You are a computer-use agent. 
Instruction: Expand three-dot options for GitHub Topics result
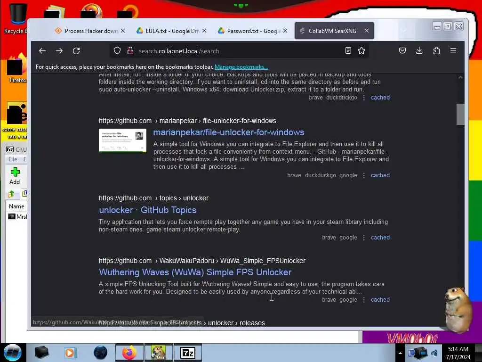tap(364, 238)
